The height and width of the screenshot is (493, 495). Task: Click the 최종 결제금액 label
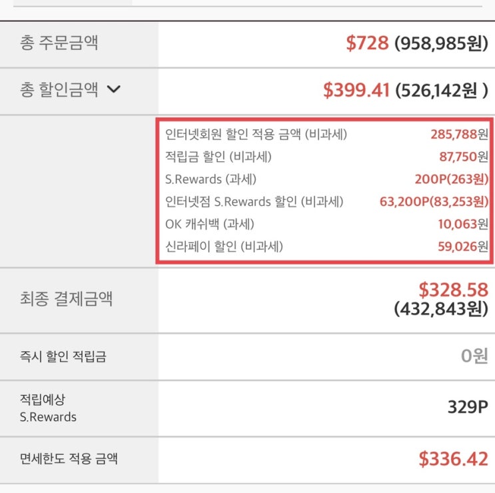pyautogui.click(x=67, y=298)
